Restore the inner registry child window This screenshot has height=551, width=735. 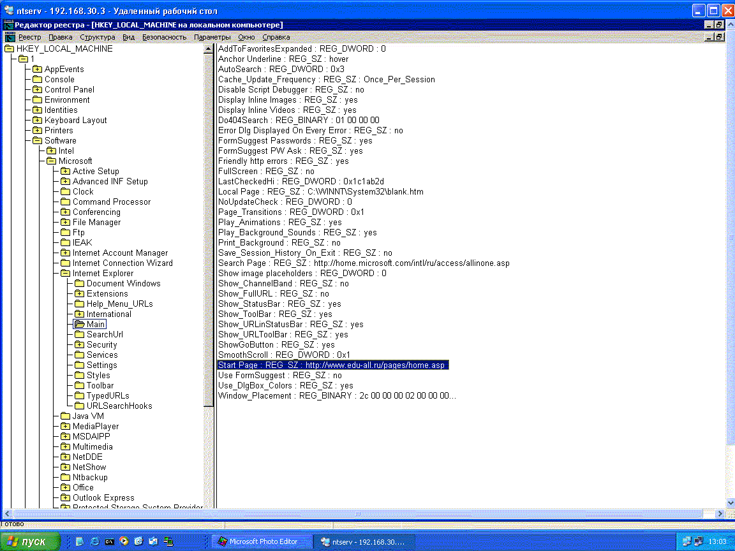tap(719, 37)
